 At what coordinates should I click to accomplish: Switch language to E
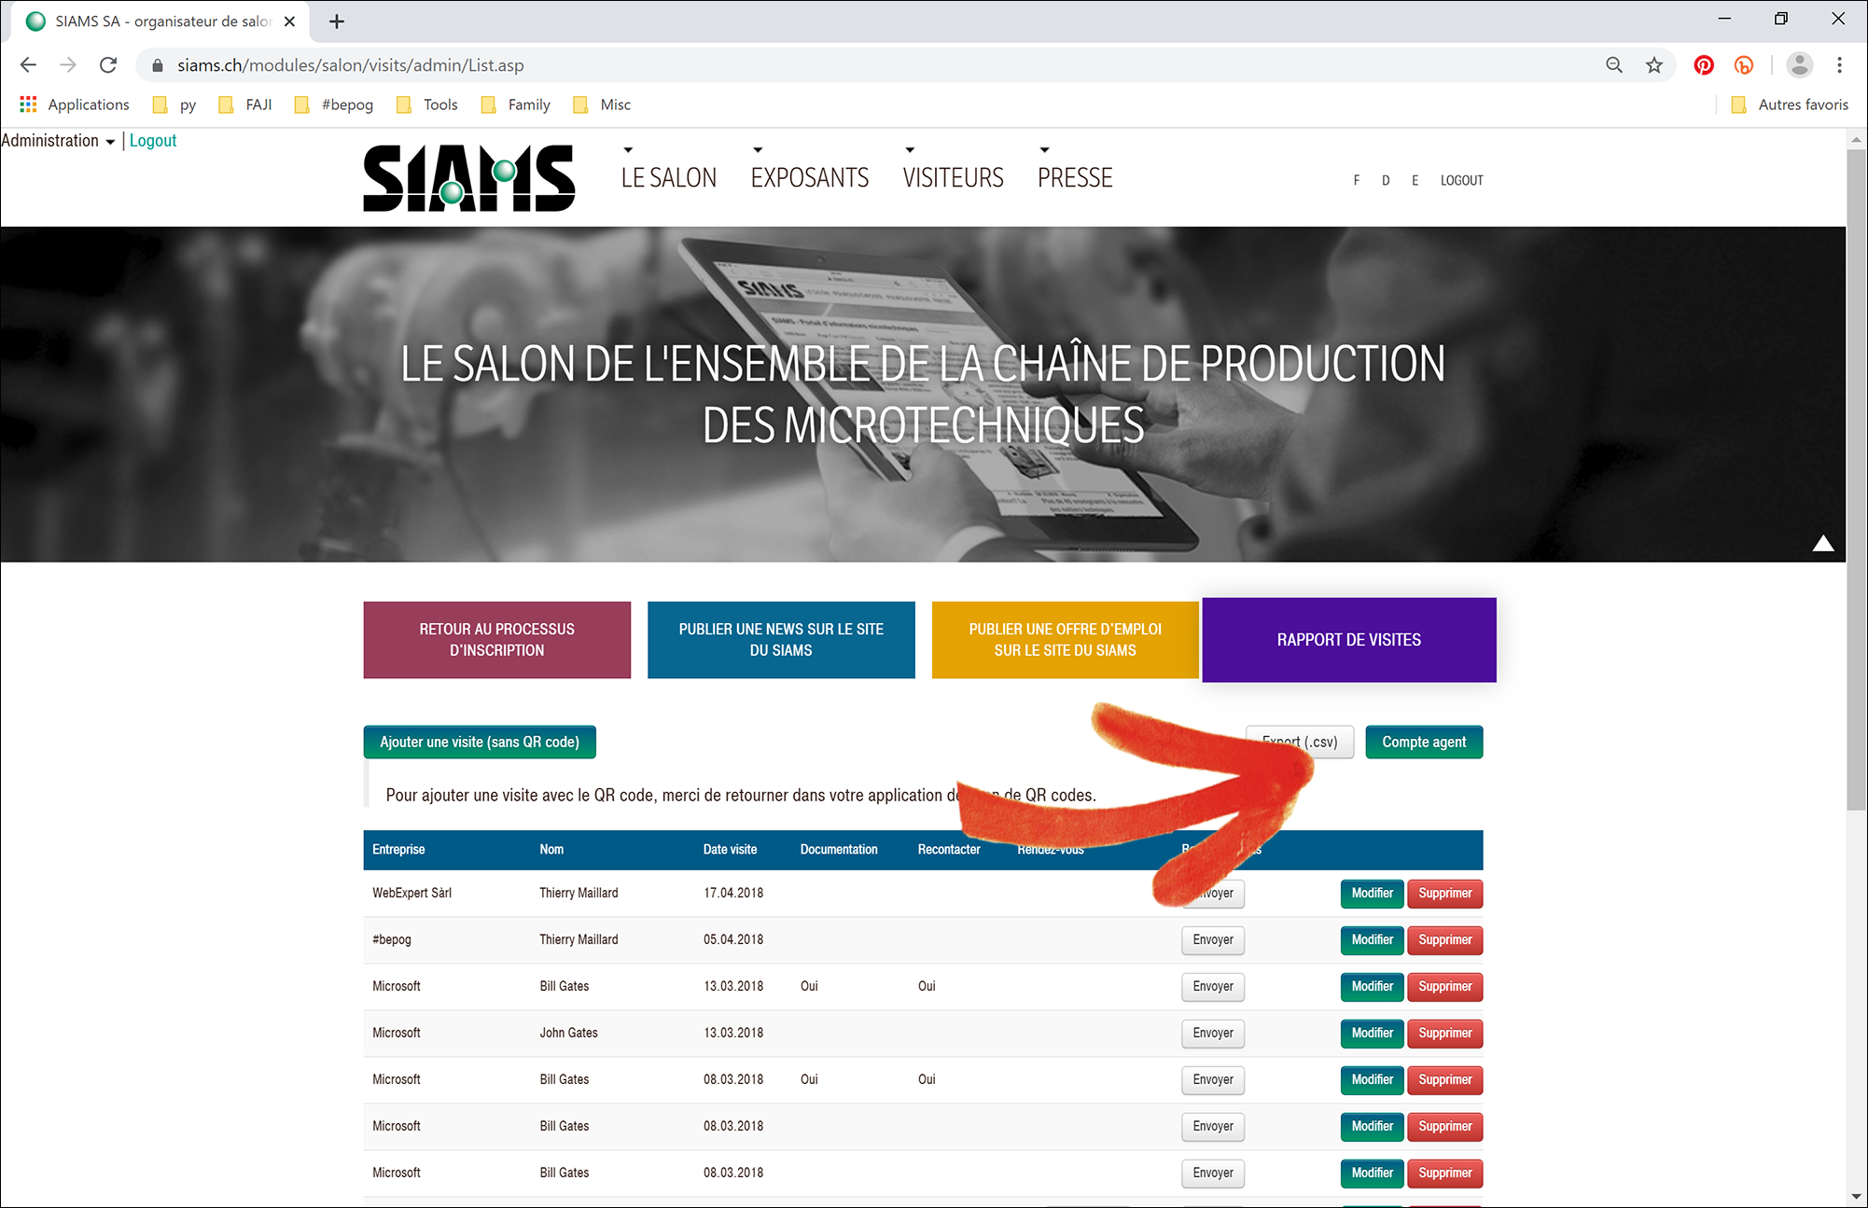1415,180
